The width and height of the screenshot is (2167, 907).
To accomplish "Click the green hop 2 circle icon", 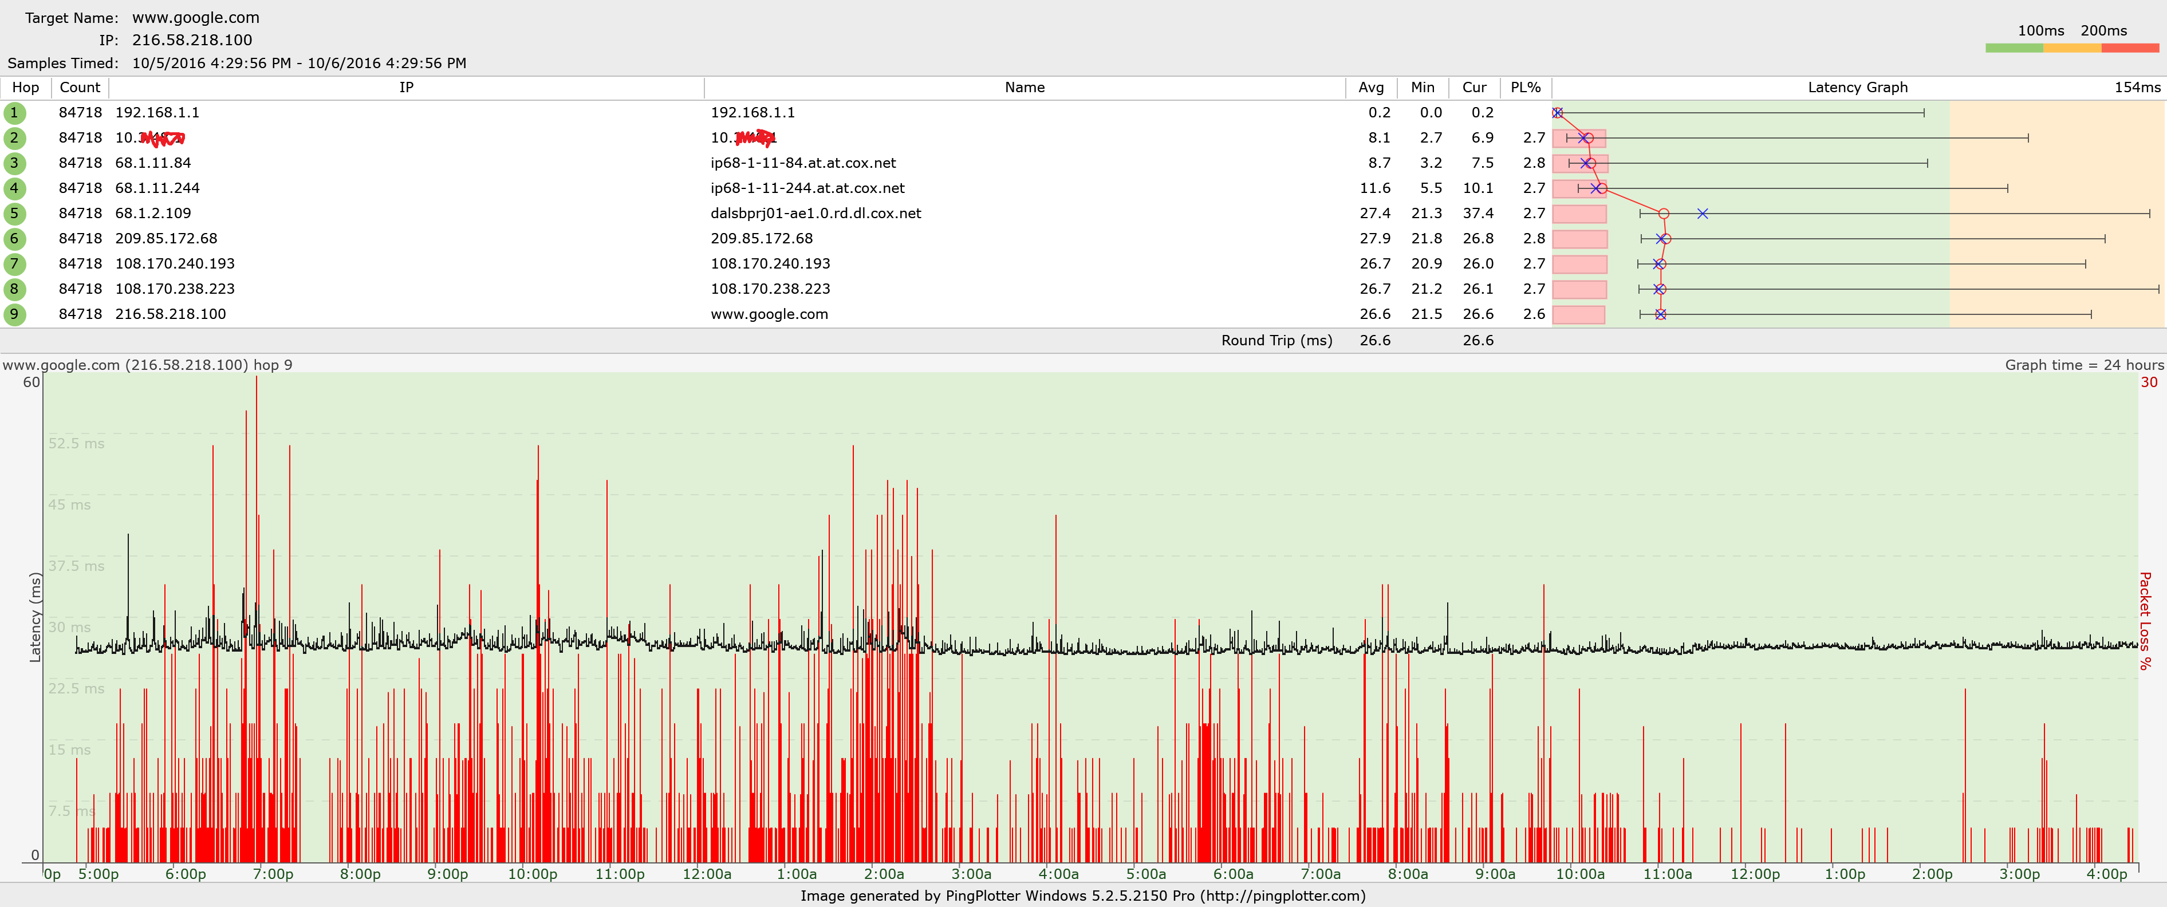I will (14, 138).
